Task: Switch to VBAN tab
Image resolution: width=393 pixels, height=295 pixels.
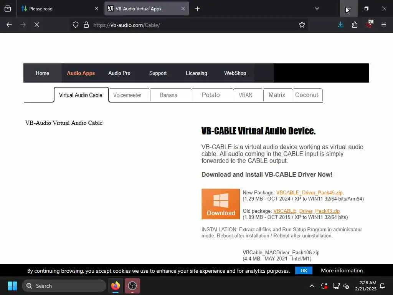Action: (246, 95)
